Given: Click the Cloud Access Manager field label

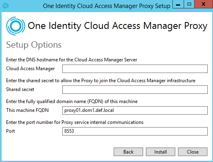Looking at the screenshot, I should 31,69.
